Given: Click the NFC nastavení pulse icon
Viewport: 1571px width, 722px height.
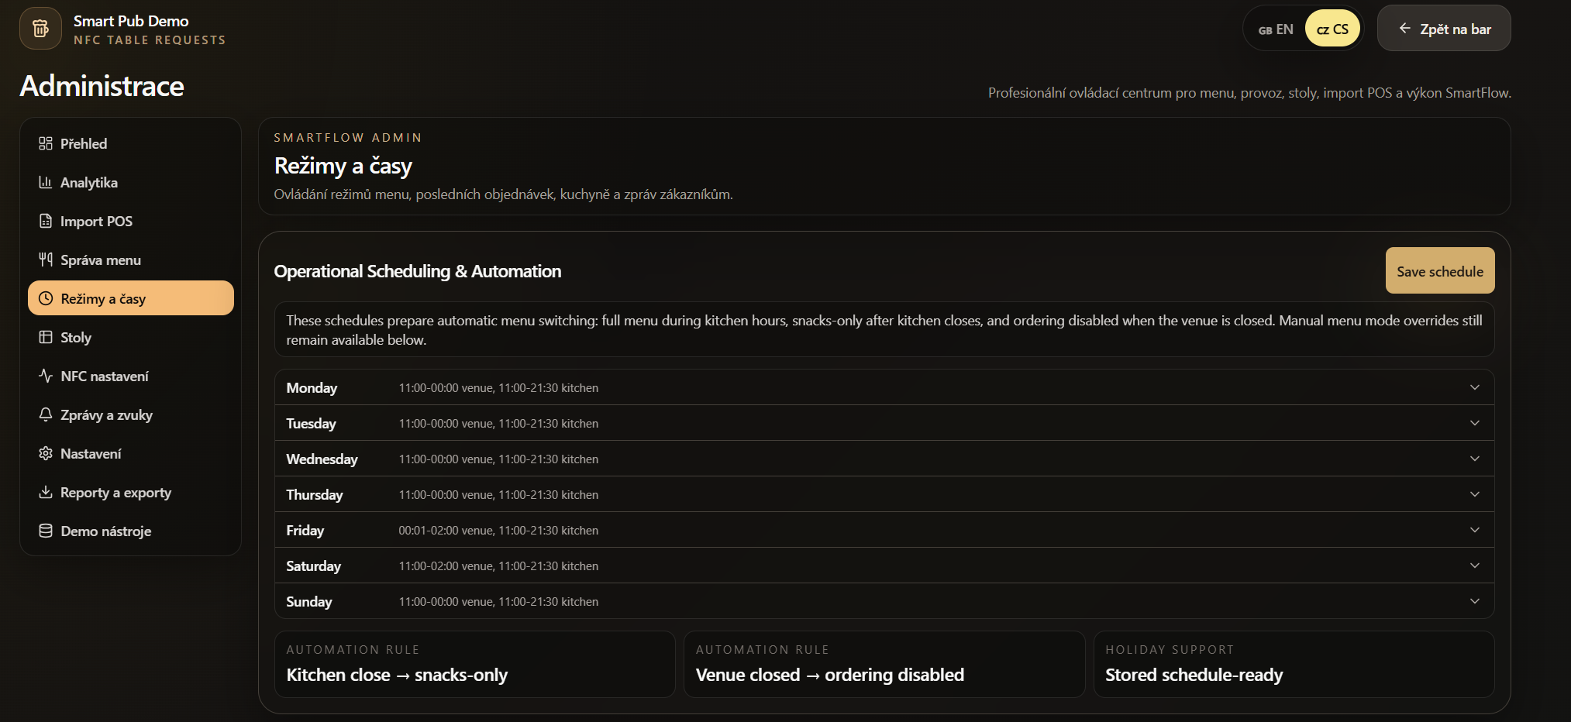Looking at the screenshot, I should click(46, 376).
